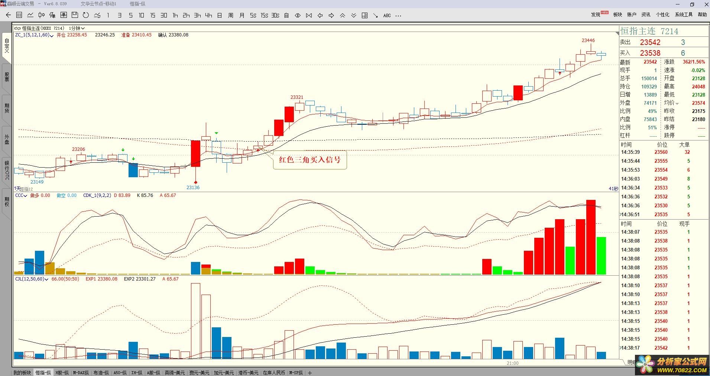Open the 账户 menu
The image size is (710, 376).
click(x=632, y=14)
